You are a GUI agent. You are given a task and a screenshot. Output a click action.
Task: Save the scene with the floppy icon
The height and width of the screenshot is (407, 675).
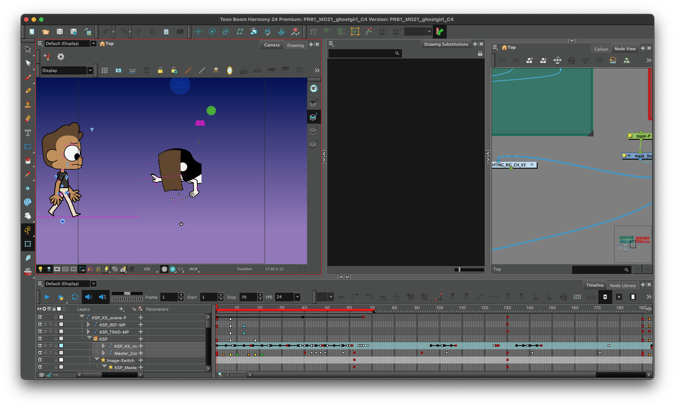tap(60, 31)
